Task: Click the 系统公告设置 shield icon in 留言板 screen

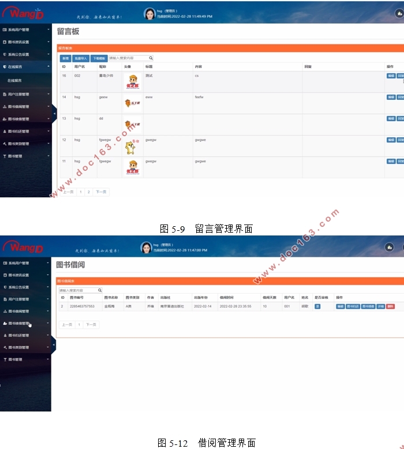Action: click(x=5, y=54)
